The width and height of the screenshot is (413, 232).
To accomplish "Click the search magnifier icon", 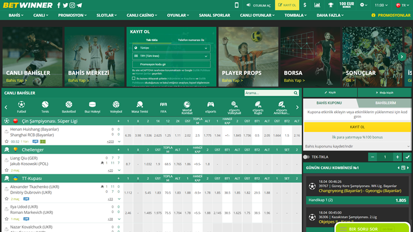I will (296, 93).
